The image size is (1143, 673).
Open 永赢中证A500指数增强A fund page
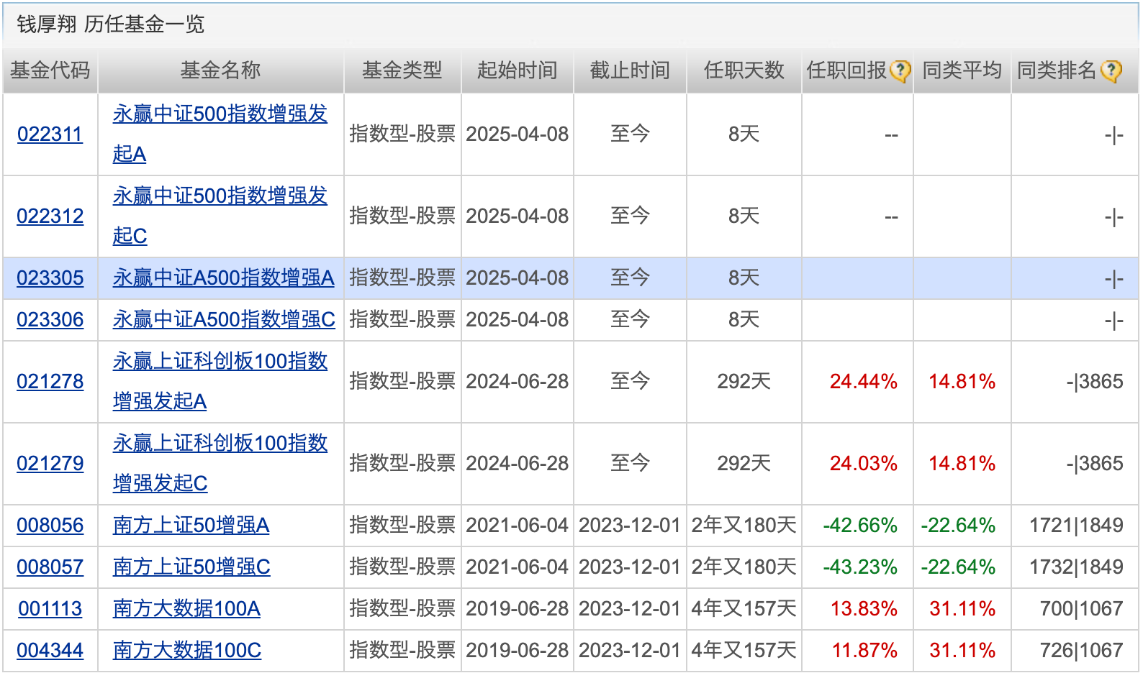223,278
